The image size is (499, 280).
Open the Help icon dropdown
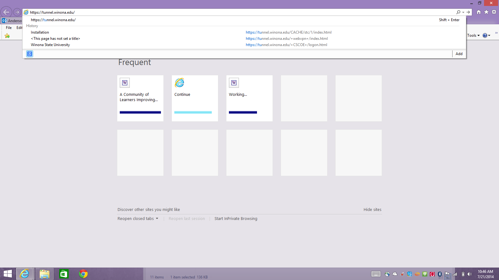click(486, 35)
